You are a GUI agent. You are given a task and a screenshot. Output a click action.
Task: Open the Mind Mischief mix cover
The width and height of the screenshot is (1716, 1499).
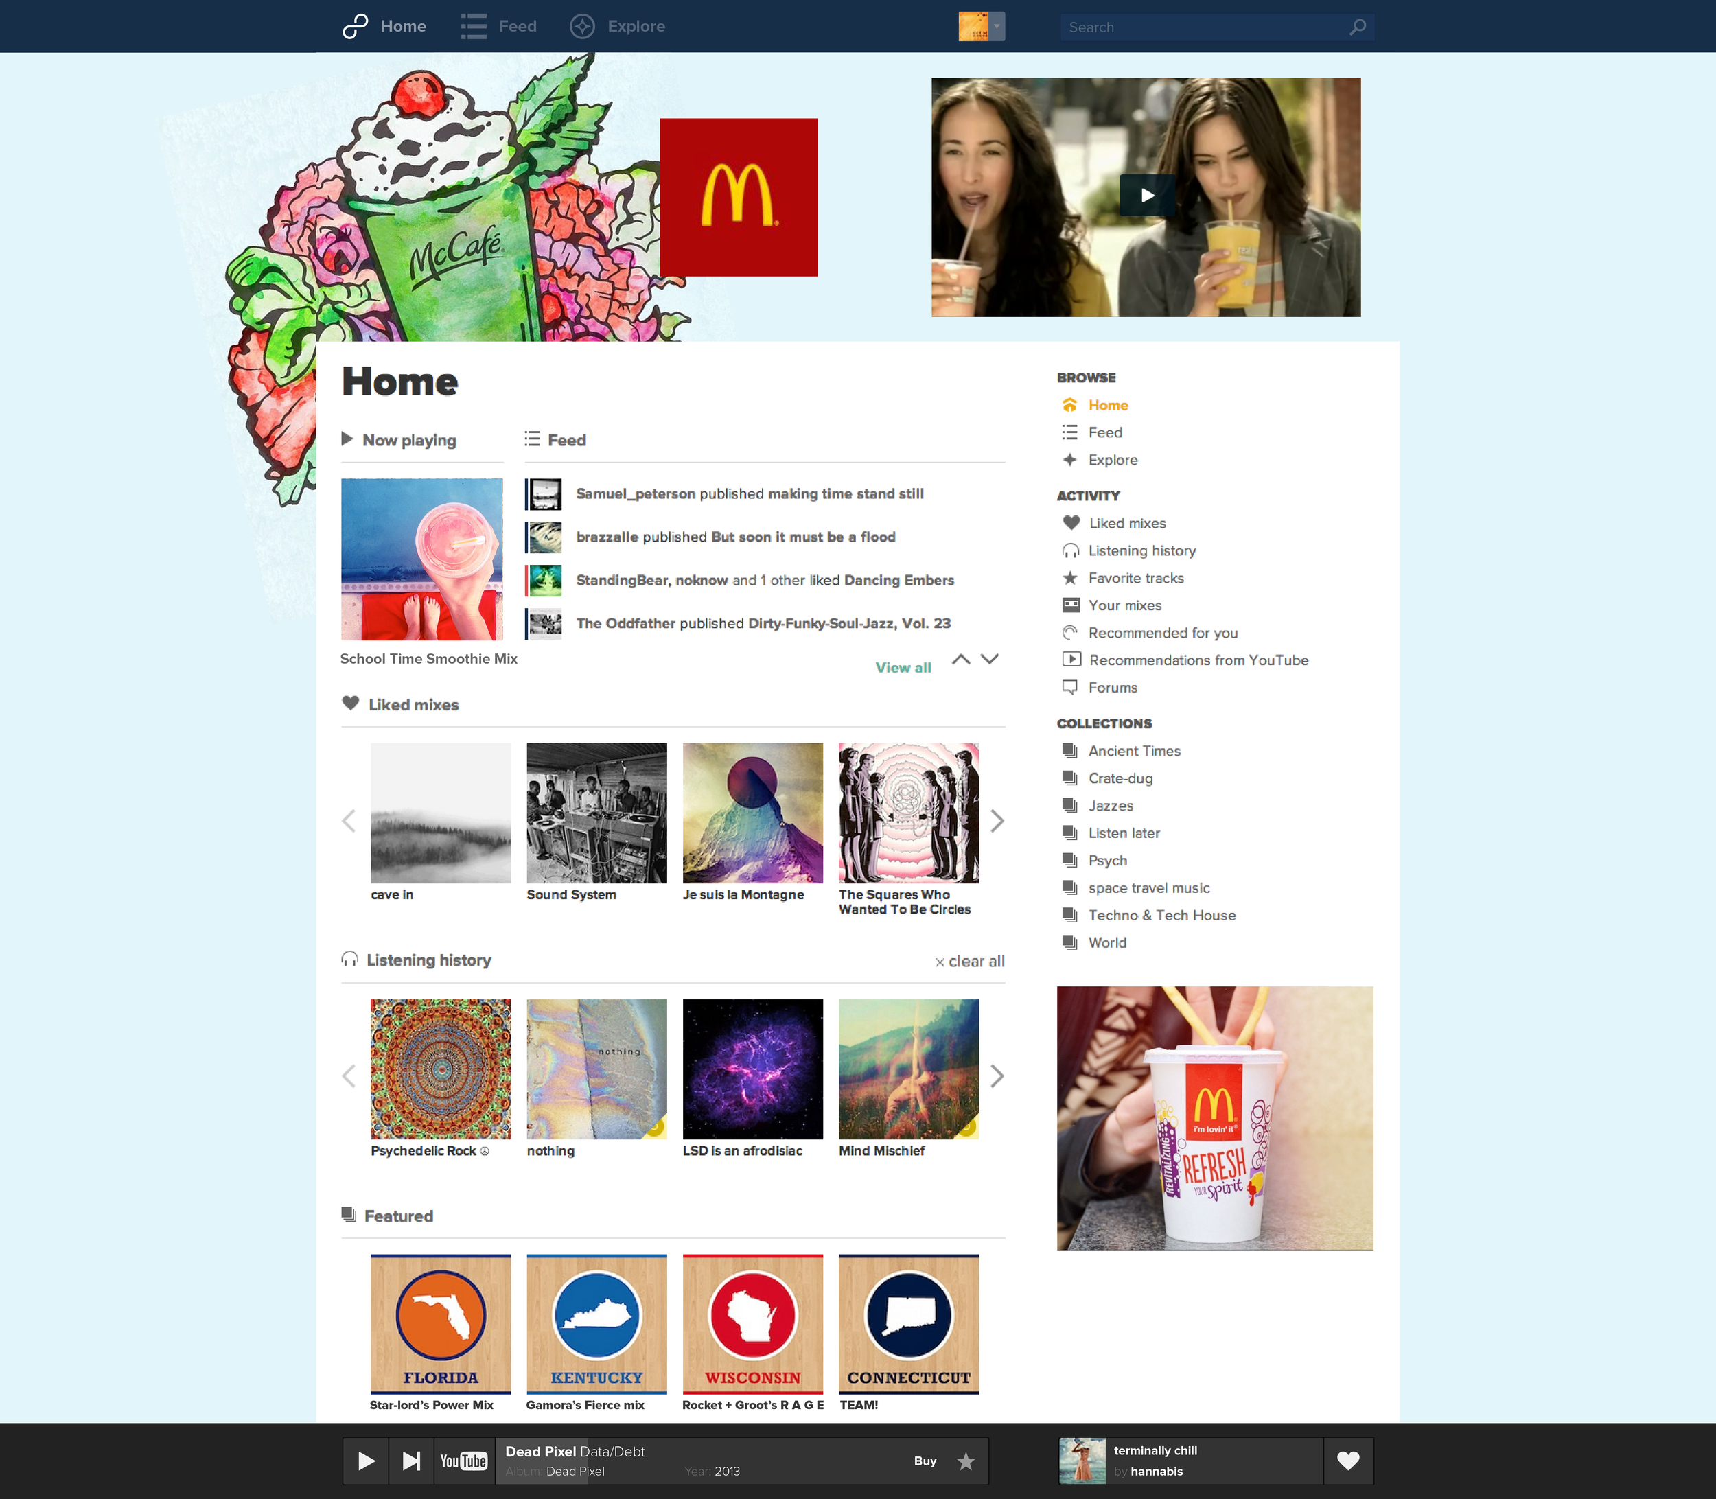pyautogui.click(x=909, y=1069)
